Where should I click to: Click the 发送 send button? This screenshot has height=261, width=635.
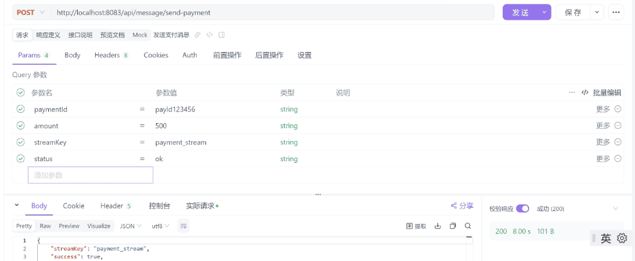[x=521, y=13]
